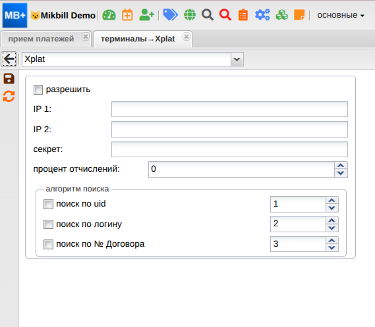The height and width of the screenshot is (327, 375).
Task: Click the Xplat combo box text field
Action: pos(127,59)
